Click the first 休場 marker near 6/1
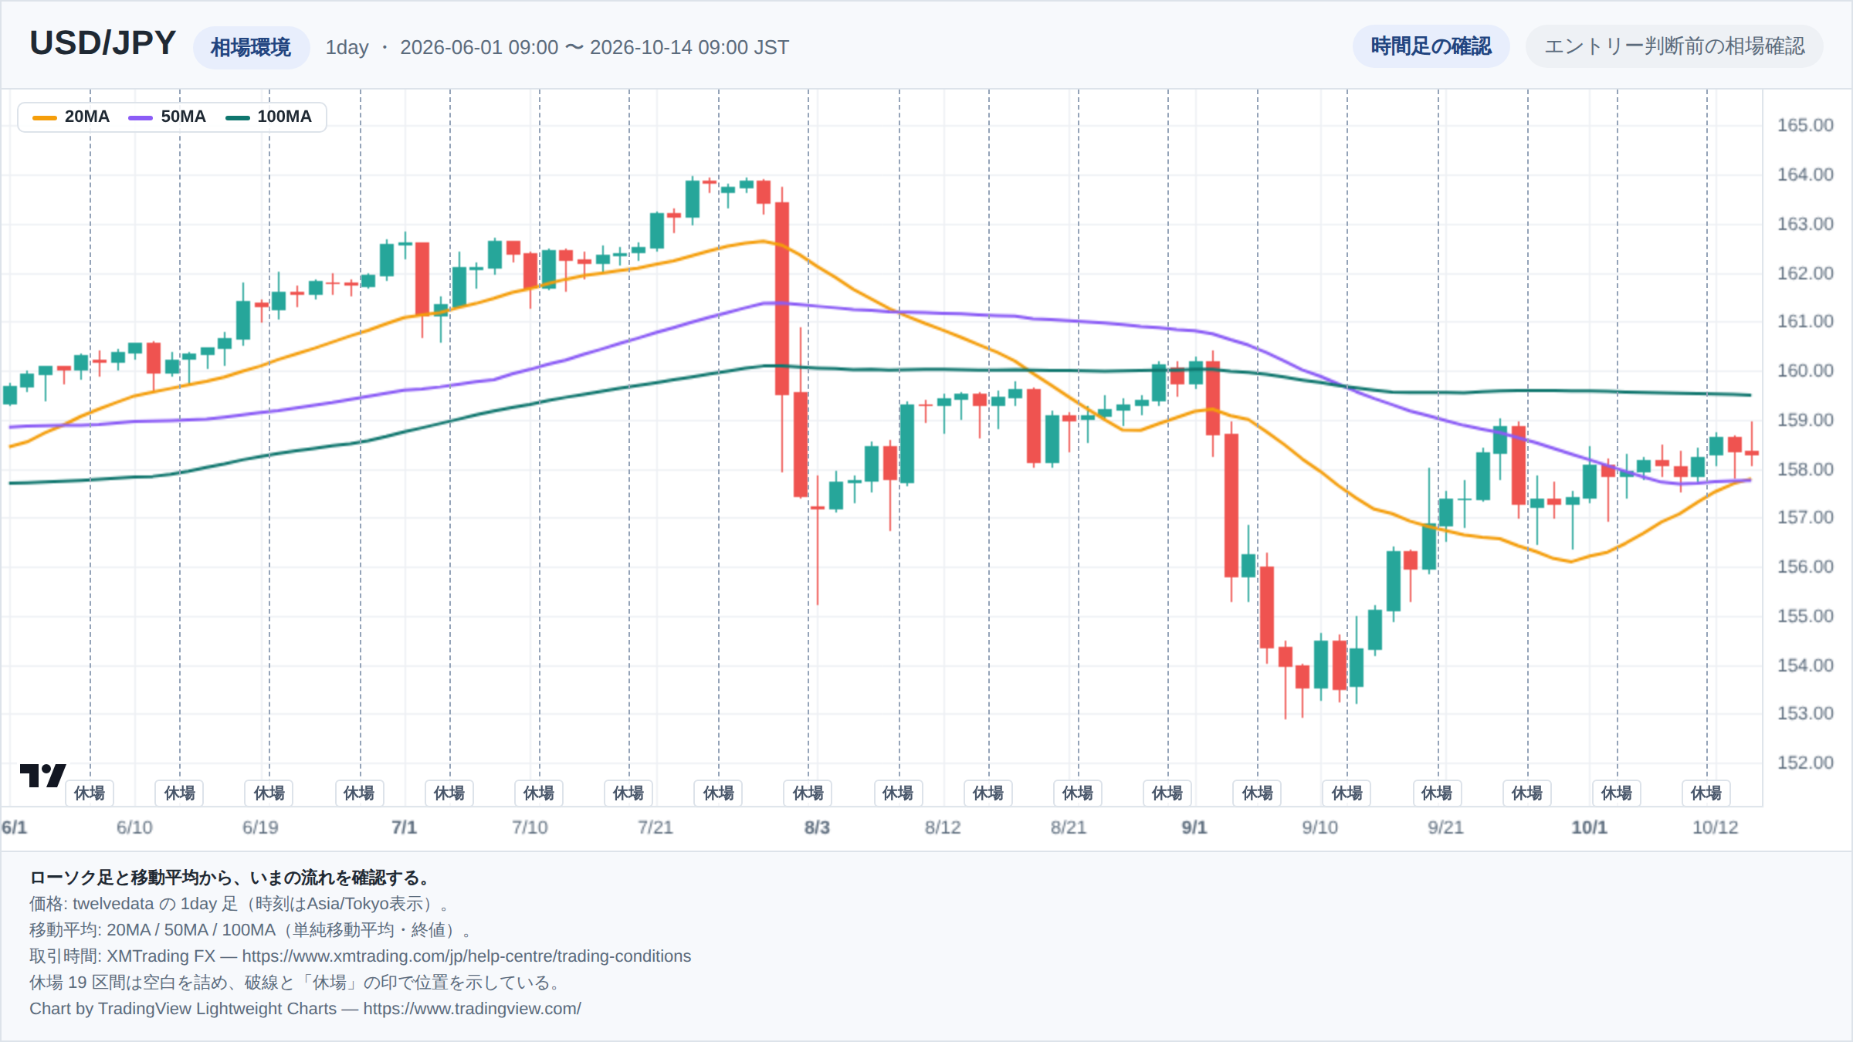 [x=90, y=793]
